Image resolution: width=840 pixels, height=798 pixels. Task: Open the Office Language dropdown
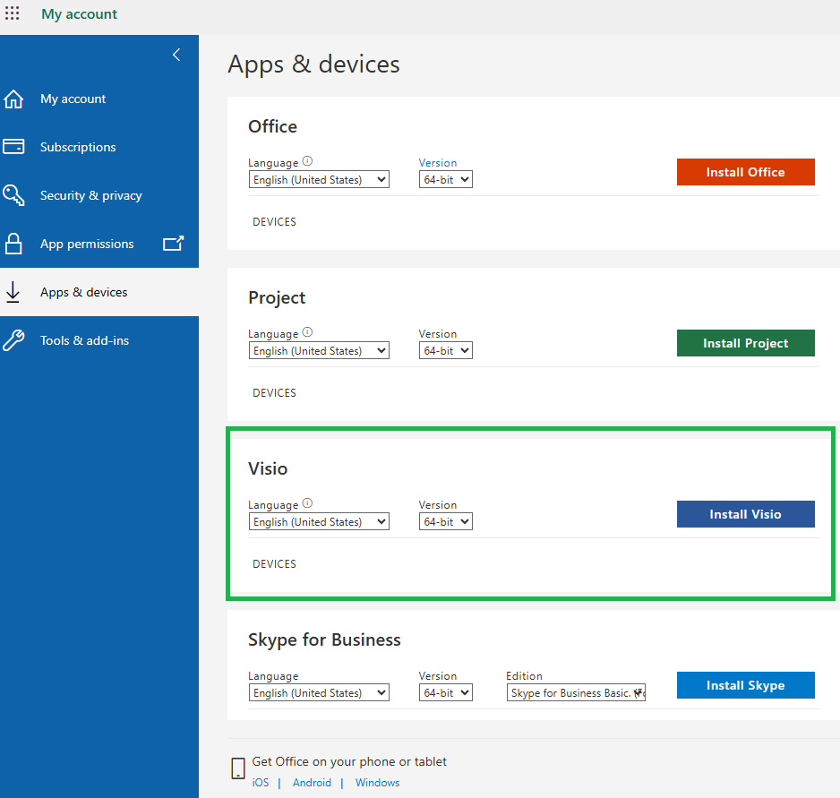coord(319,179)
